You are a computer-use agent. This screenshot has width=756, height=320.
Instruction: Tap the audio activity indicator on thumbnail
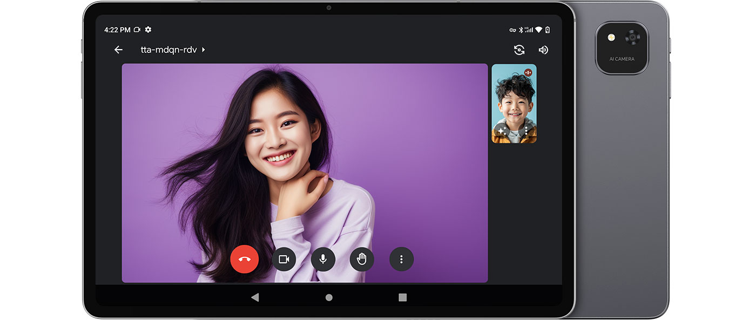tap(528, 72)
